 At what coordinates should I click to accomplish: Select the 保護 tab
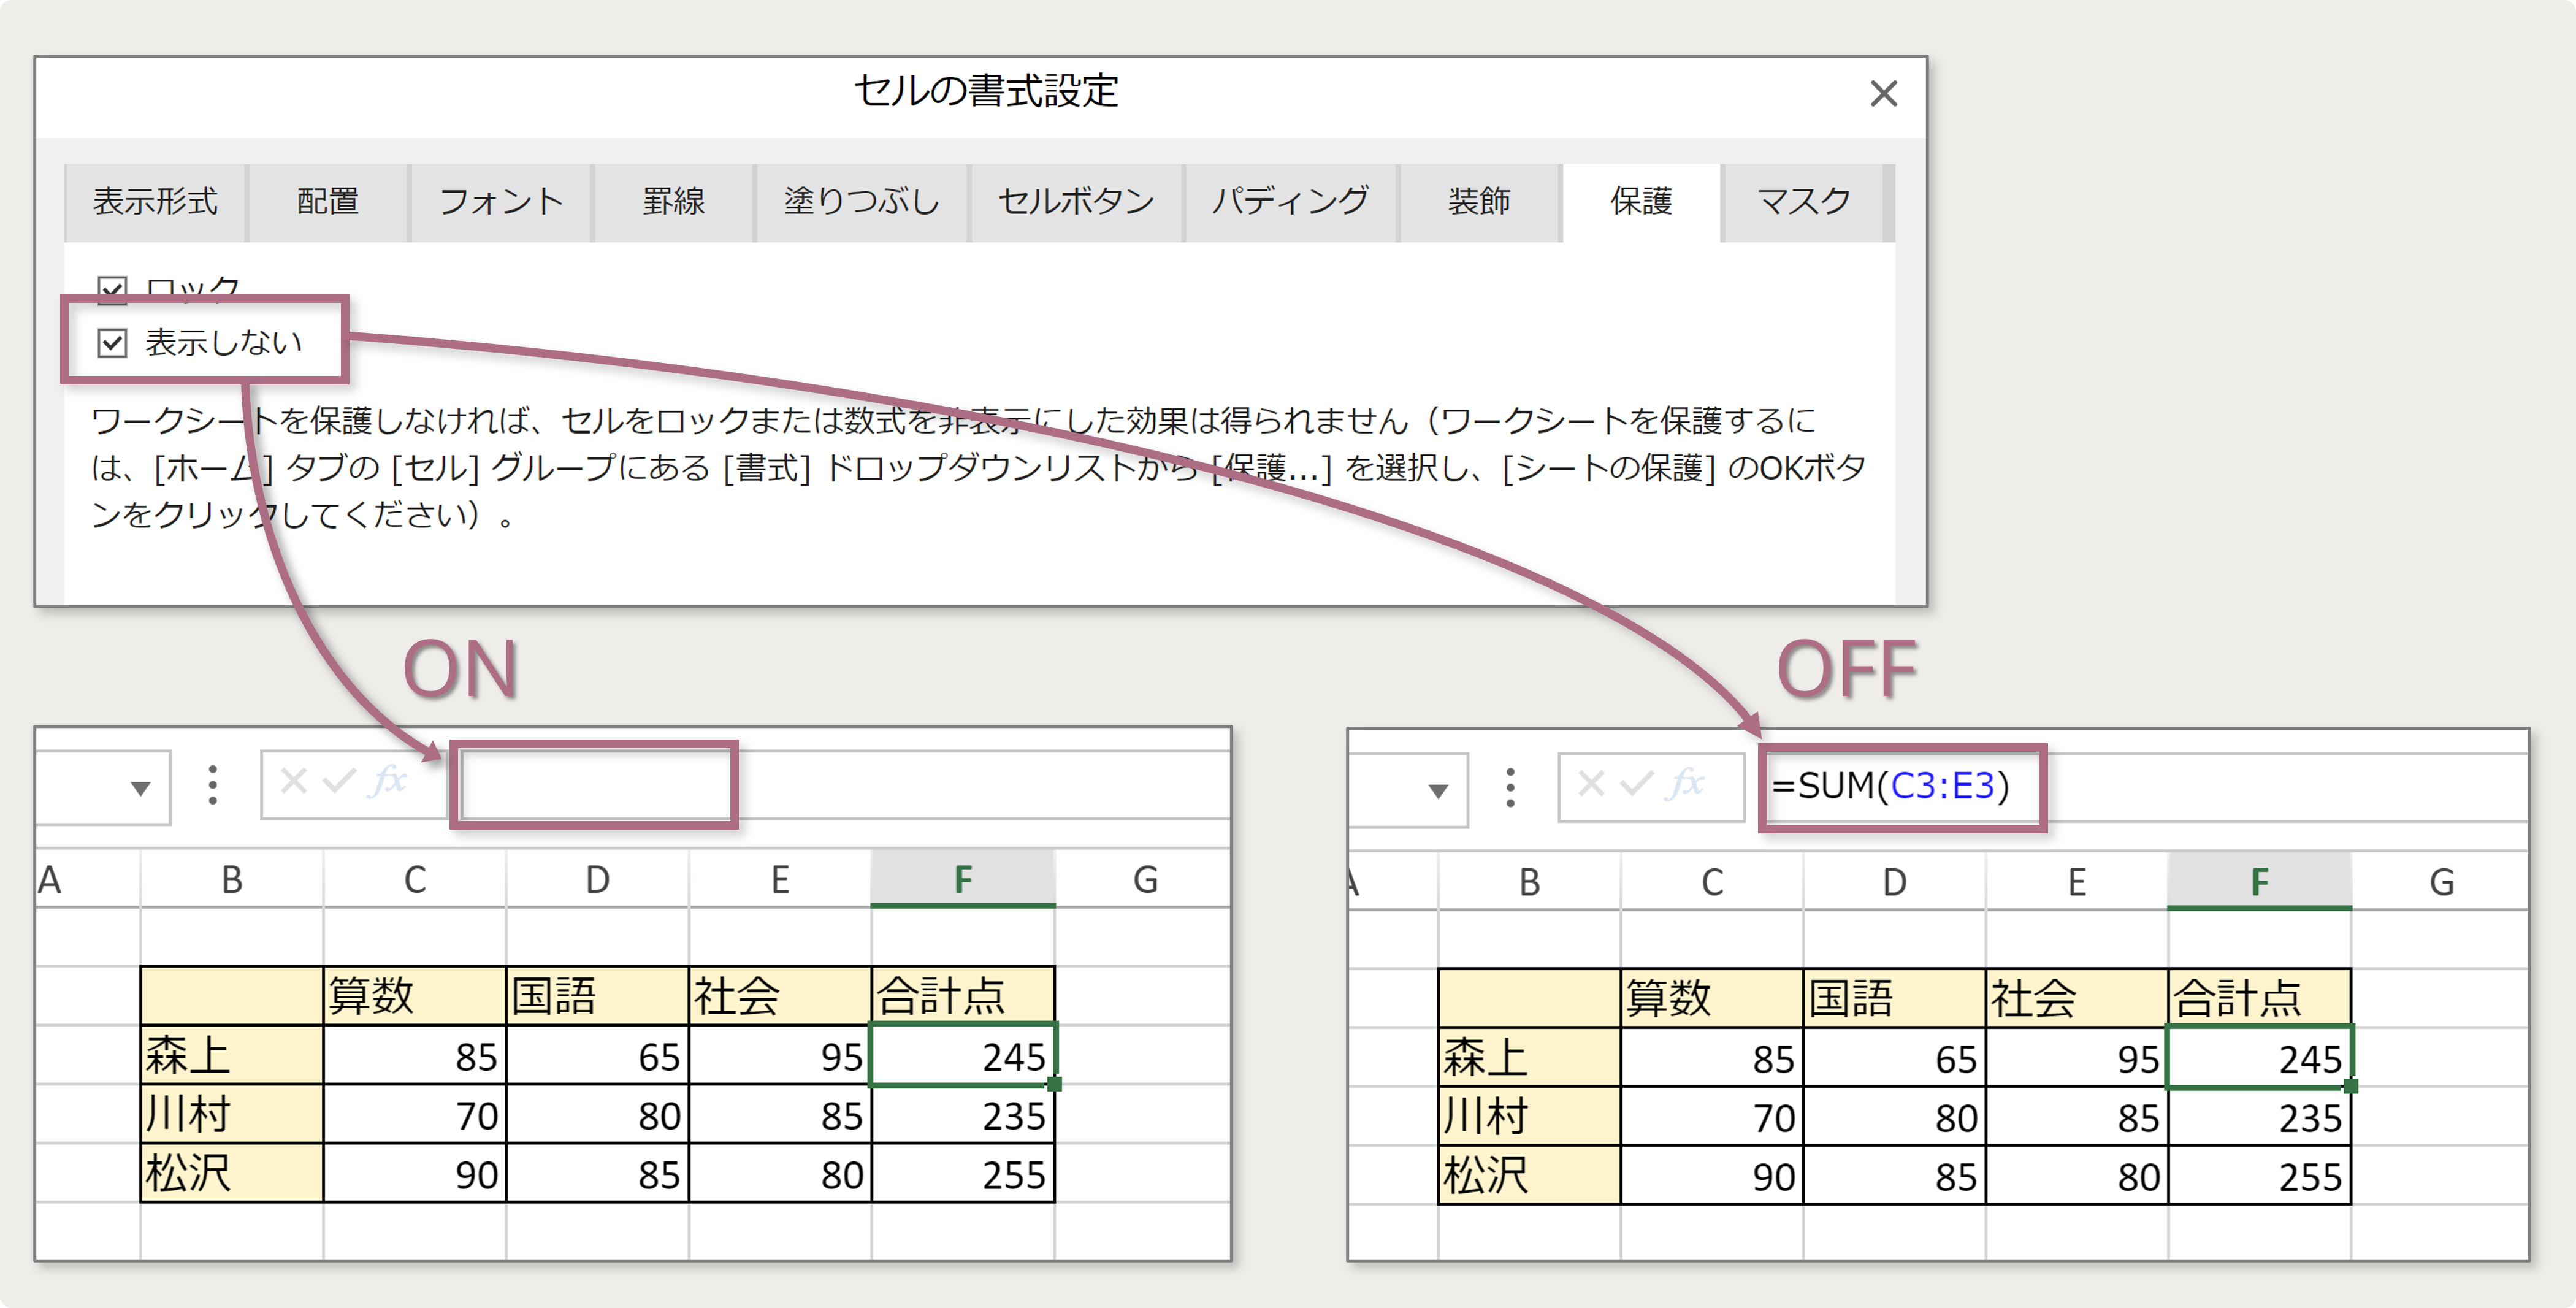pyautogui.click(x=1641, y=202)
